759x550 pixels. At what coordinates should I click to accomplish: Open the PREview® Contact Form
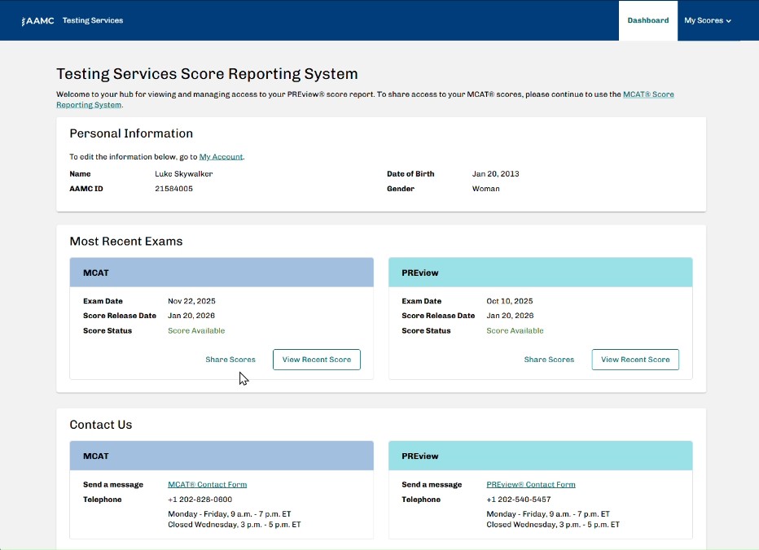(530, 483)
